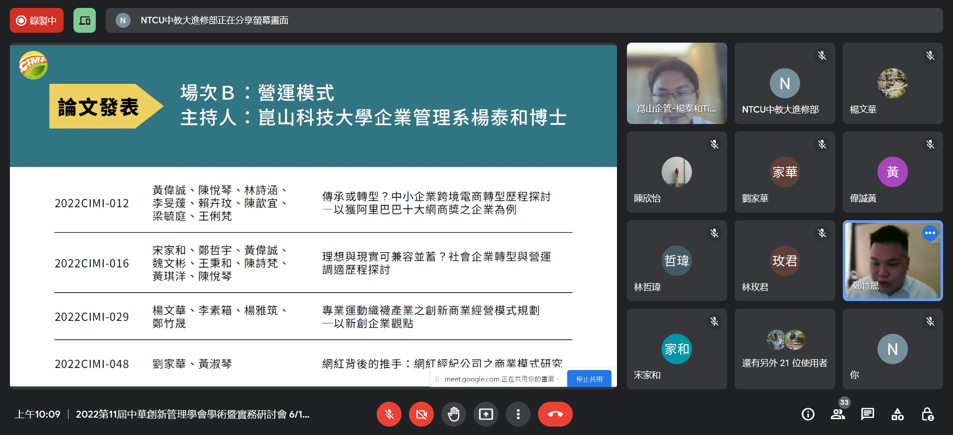
Task: Open the chat panel
Action: coord(868,414)
